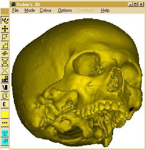This screenshot has height=150, width=146.
Task: Click the inward arrows zoom icon
Action: pyautogui.click(x=5, y=62)
